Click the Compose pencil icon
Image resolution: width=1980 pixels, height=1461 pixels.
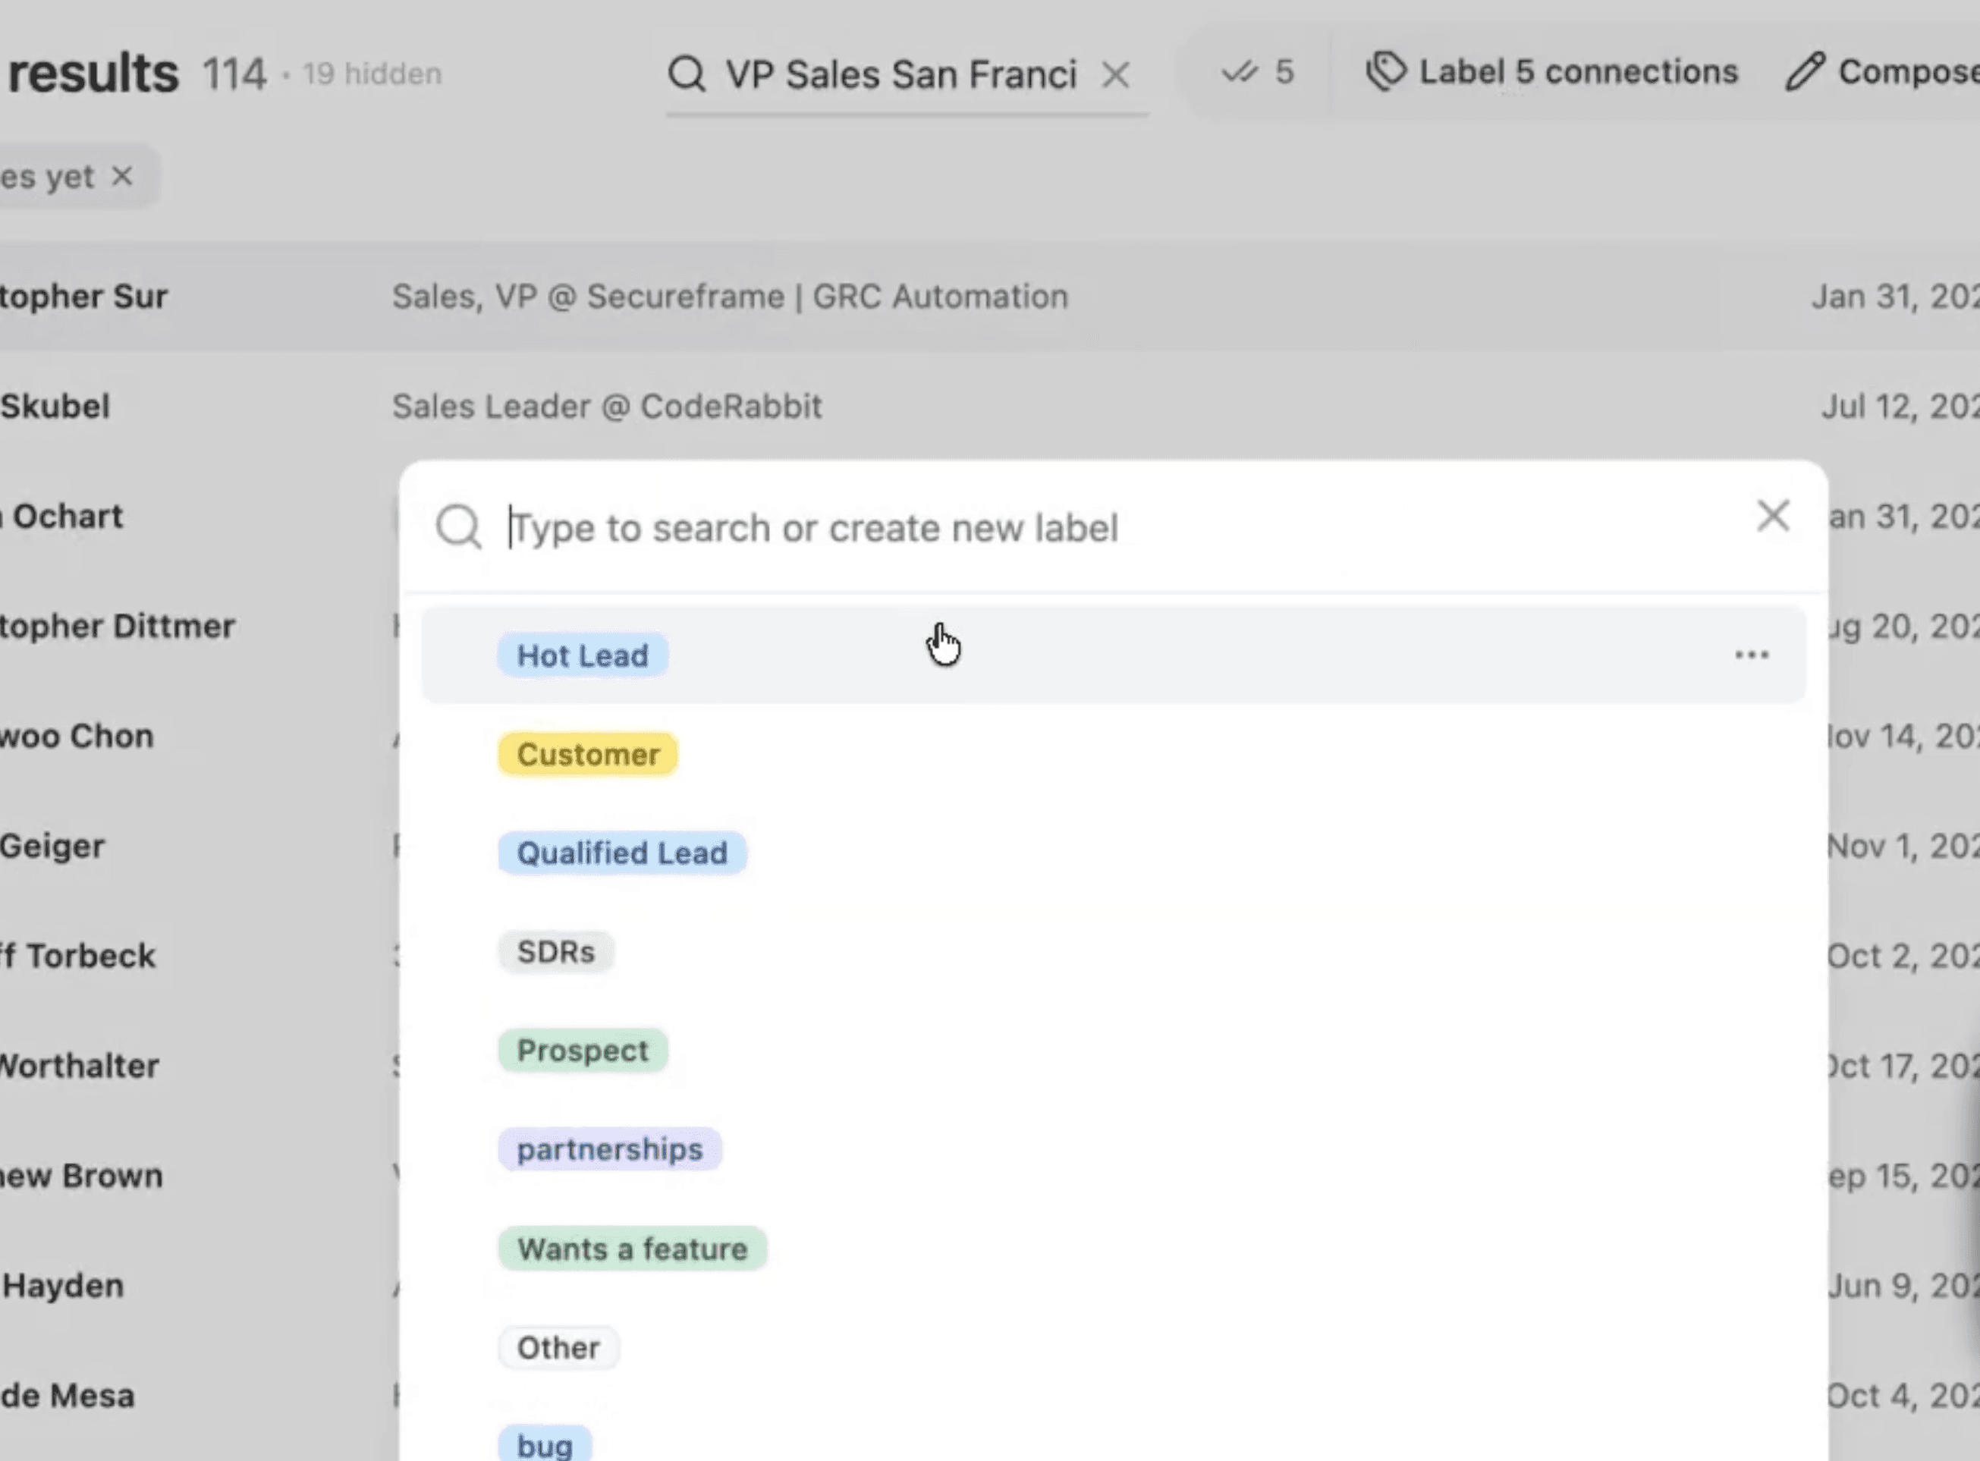[1805, 71]
